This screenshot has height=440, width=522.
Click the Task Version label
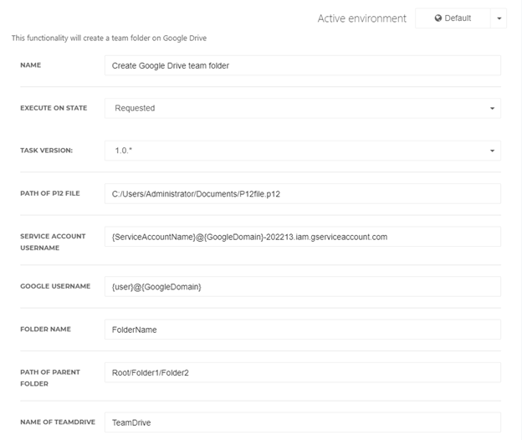click(x=46, y=151)
